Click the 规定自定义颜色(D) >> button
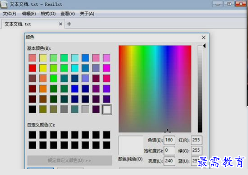This screenshot has width=248, height=175. (70, 161)
